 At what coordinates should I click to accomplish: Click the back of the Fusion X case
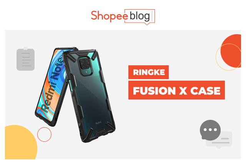pyautogui.click(x=90, y=96)
